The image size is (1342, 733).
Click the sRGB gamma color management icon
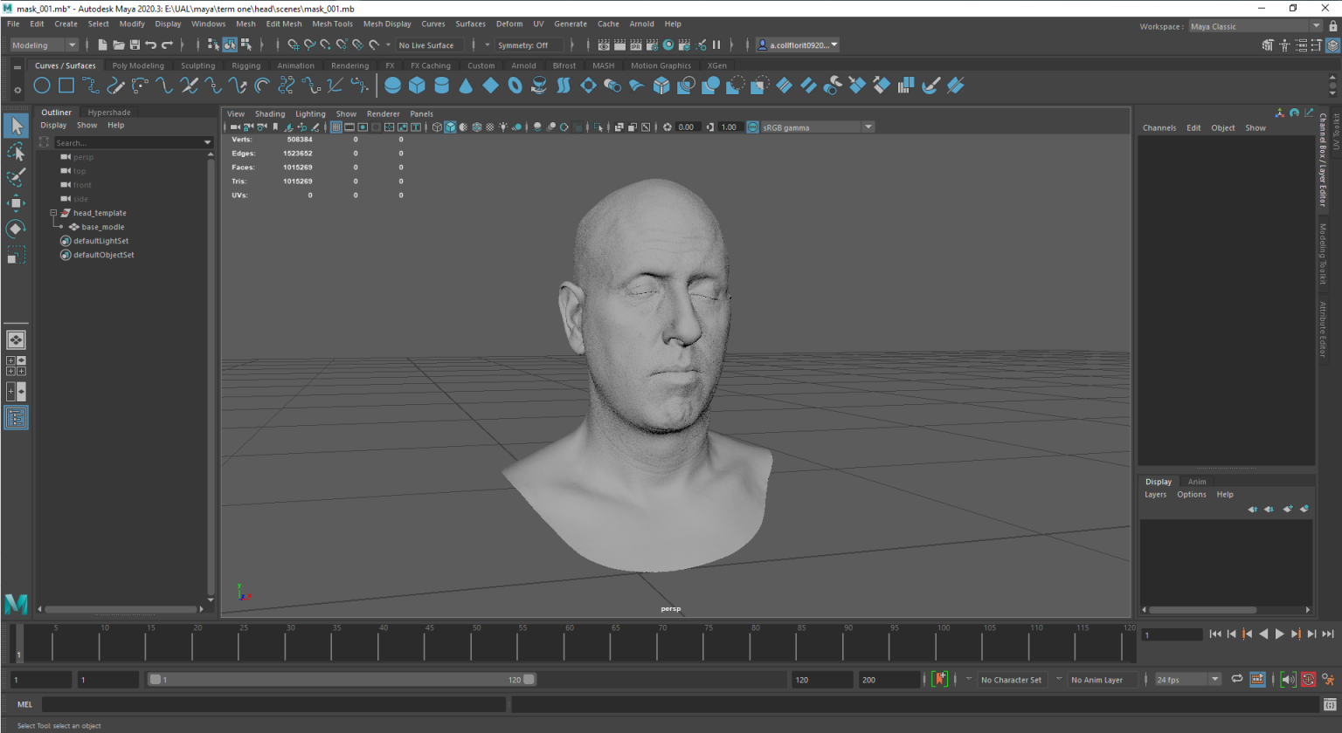pyautogui.click(x=752, y=127)
